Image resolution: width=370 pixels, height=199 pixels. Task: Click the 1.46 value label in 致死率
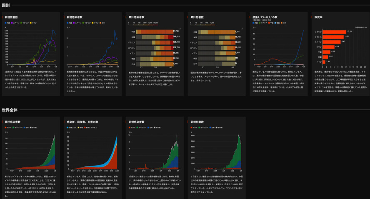pos(328,61)
